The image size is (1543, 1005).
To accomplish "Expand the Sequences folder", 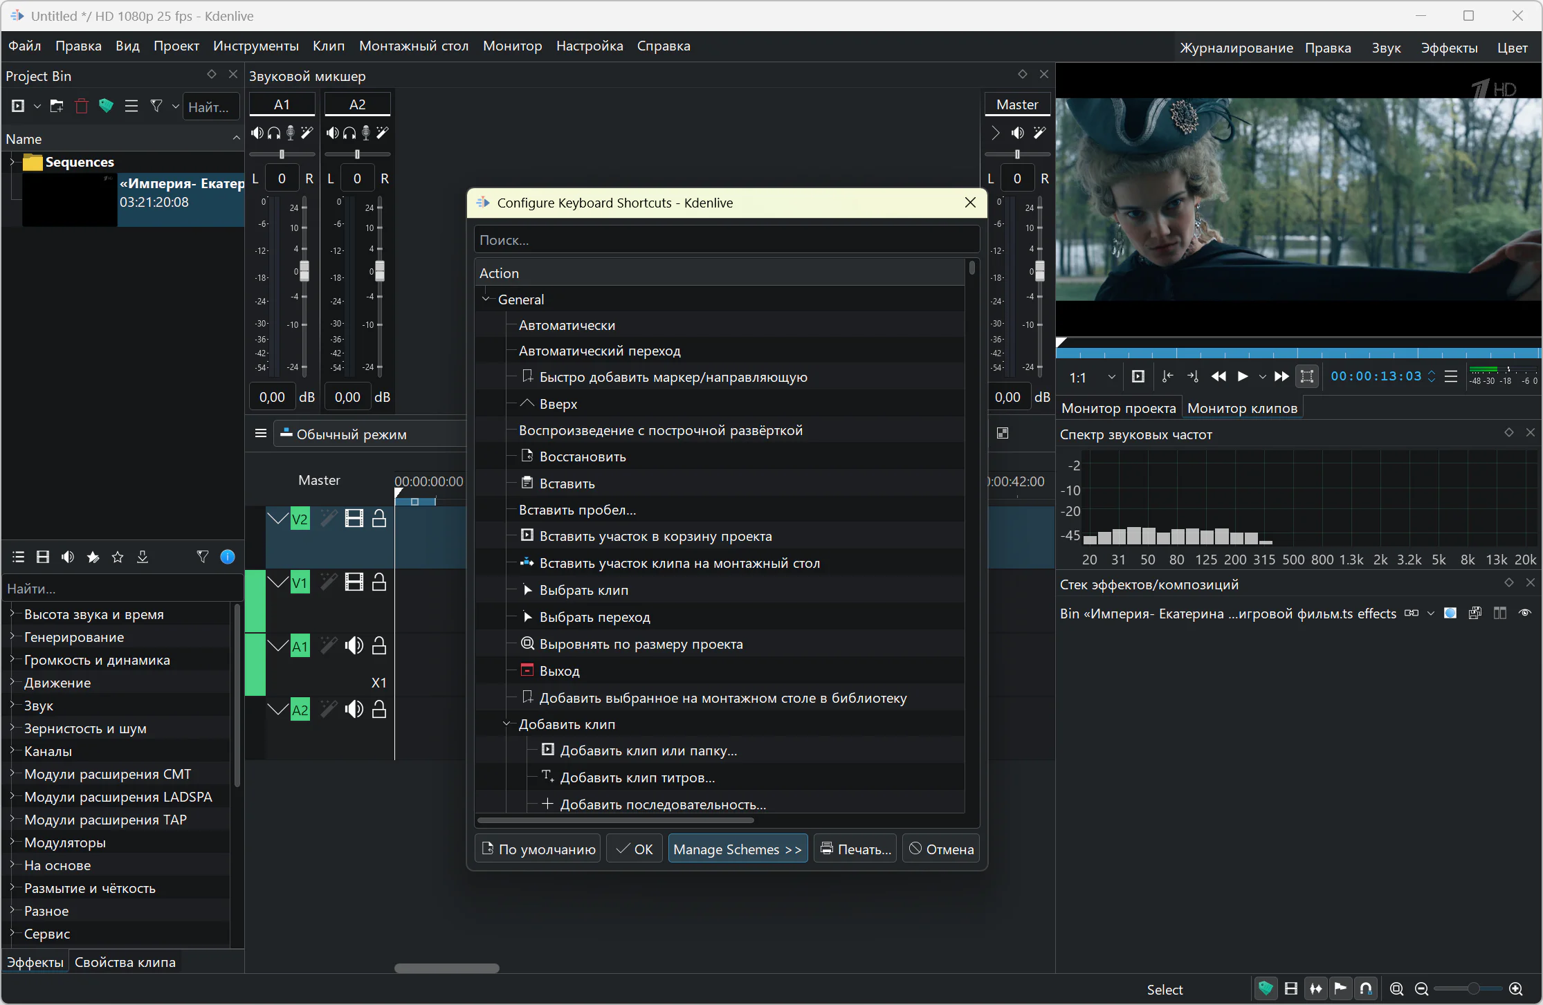I will pos(12,162).
